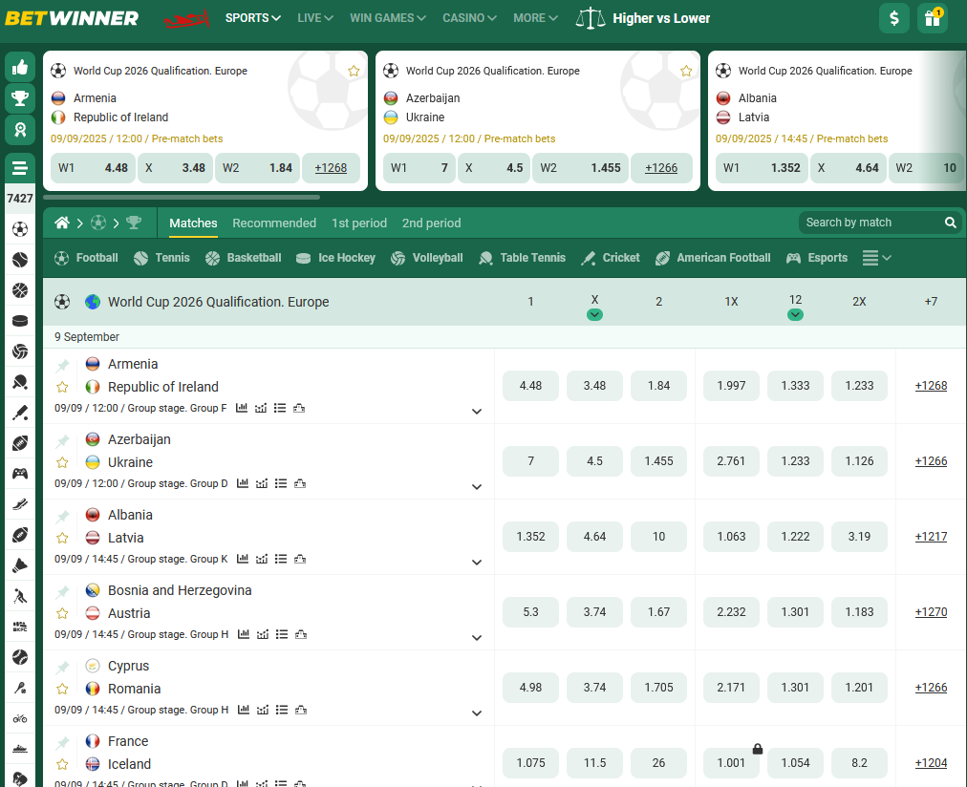Open the SPORTS dropdown menu

tap(253, 18)
